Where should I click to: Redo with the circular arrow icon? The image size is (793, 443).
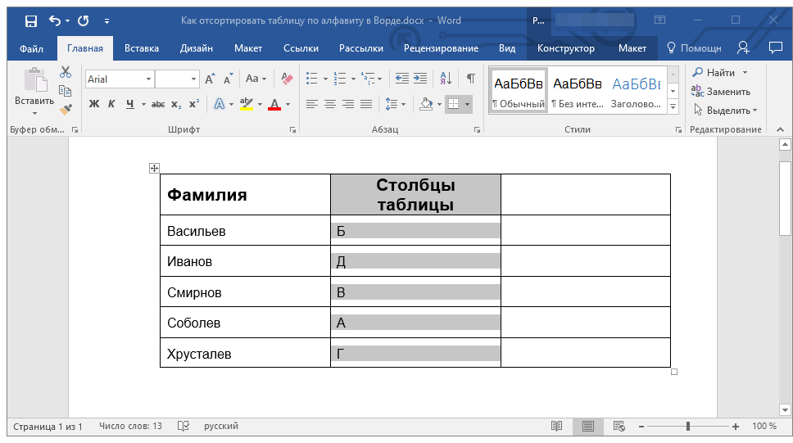click(x=84, y=20)
